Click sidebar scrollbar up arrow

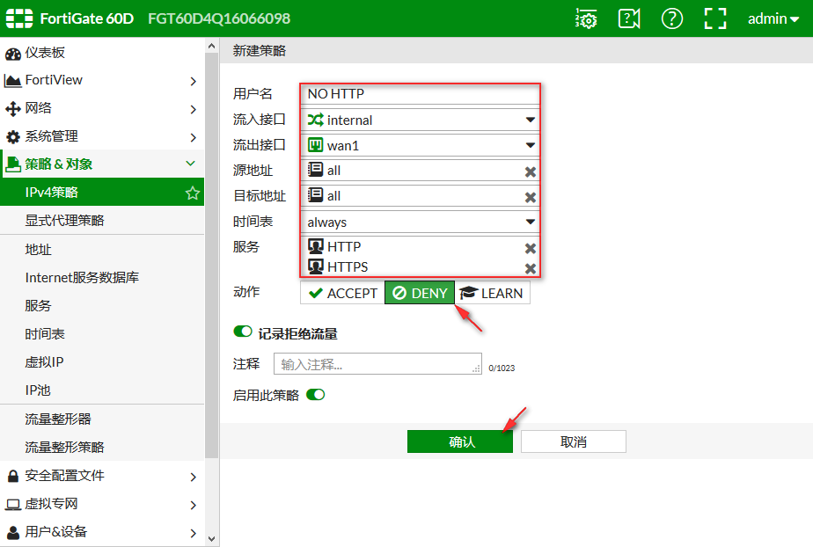click(211, 46)
